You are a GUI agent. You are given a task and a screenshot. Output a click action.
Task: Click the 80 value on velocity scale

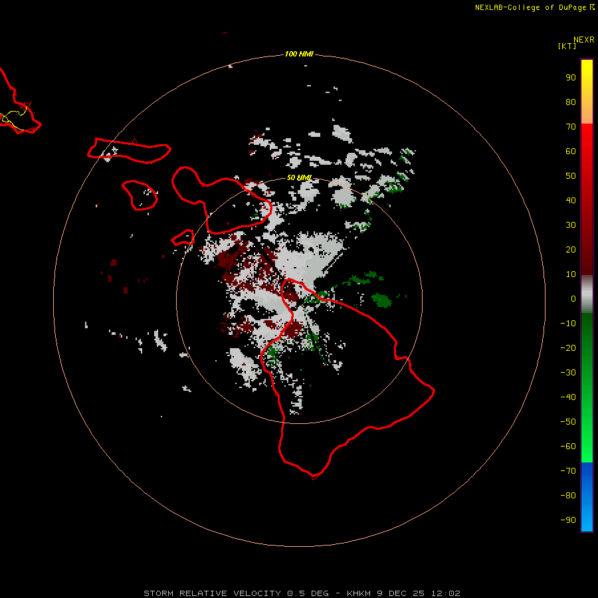point(571,102)
